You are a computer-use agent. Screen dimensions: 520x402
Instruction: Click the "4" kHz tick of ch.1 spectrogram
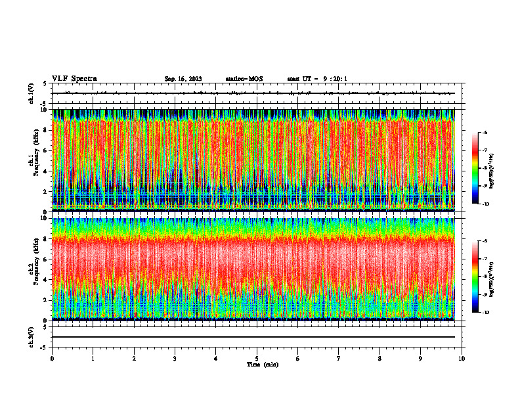pyautogui.click(x=46, y=171)
